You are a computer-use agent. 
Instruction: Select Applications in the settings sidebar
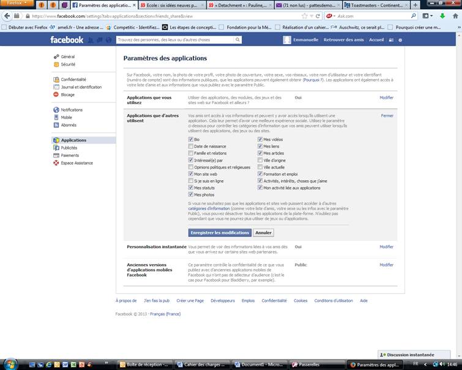(x=84, y=140)
